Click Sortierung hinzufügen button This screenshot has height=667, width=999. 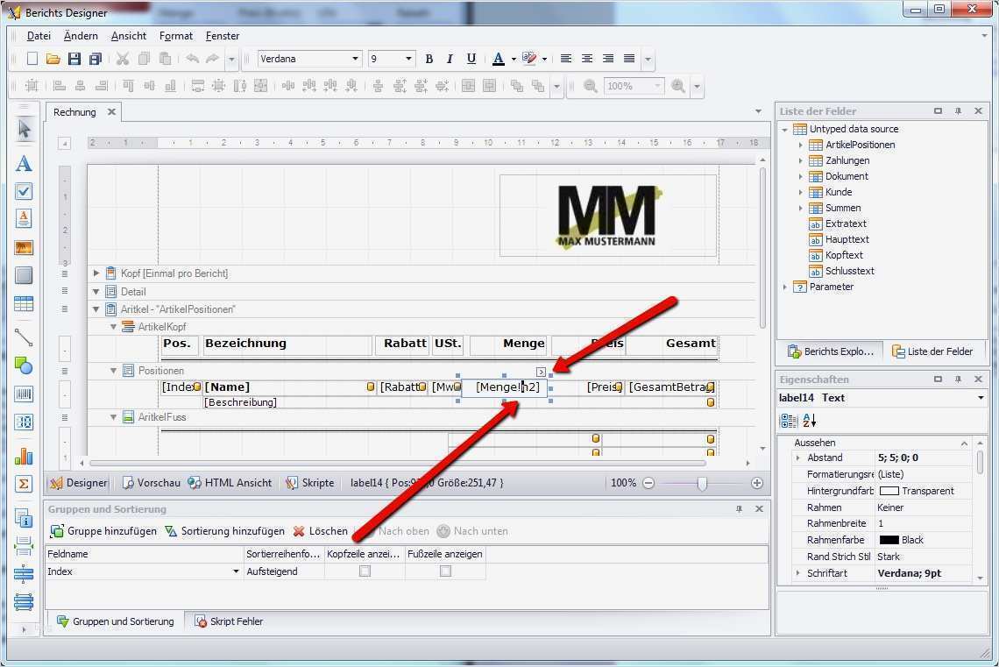coord(224,531)
